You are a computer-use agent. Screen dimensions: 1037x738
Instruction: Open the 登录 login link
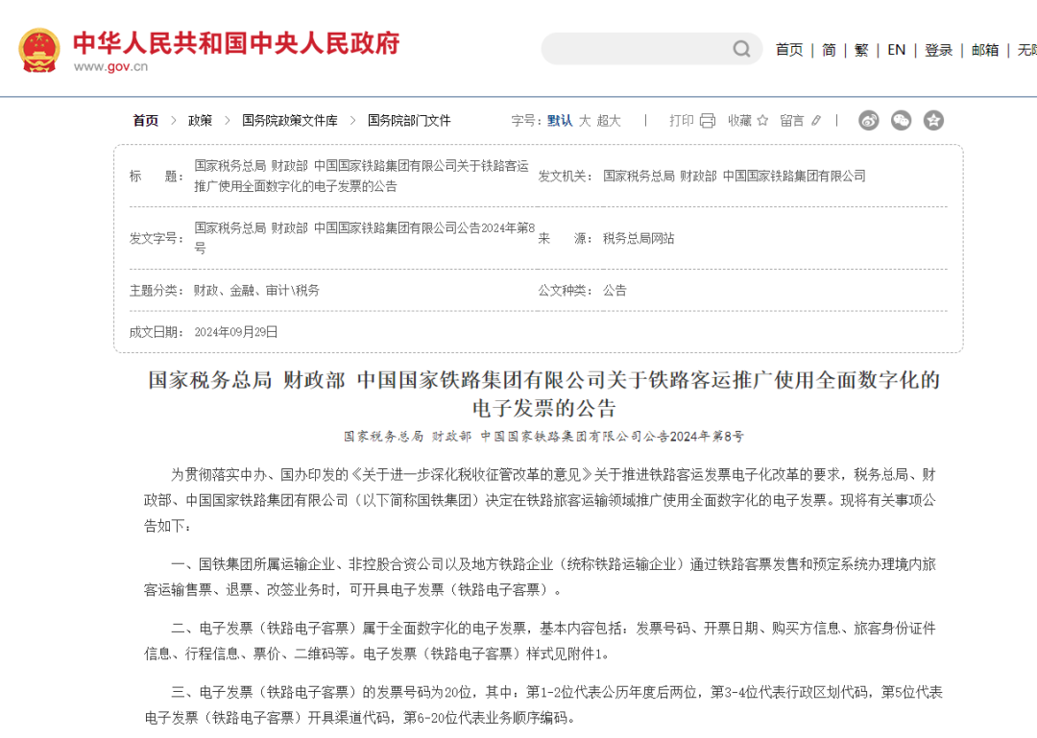pyautogui.click(x=938, y=50)
